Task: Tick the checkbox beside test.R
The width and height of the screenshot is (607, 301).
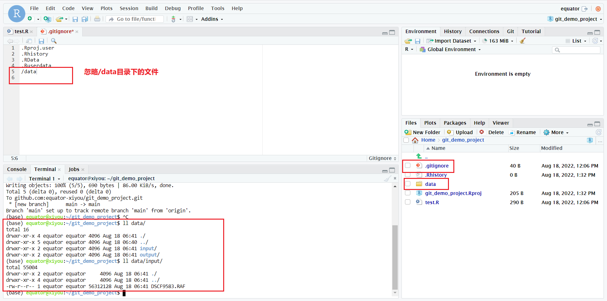Action: tap(408, 202)
